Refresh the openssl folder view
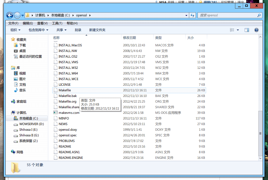The image size is (268, 180). (x=192, y=15)
